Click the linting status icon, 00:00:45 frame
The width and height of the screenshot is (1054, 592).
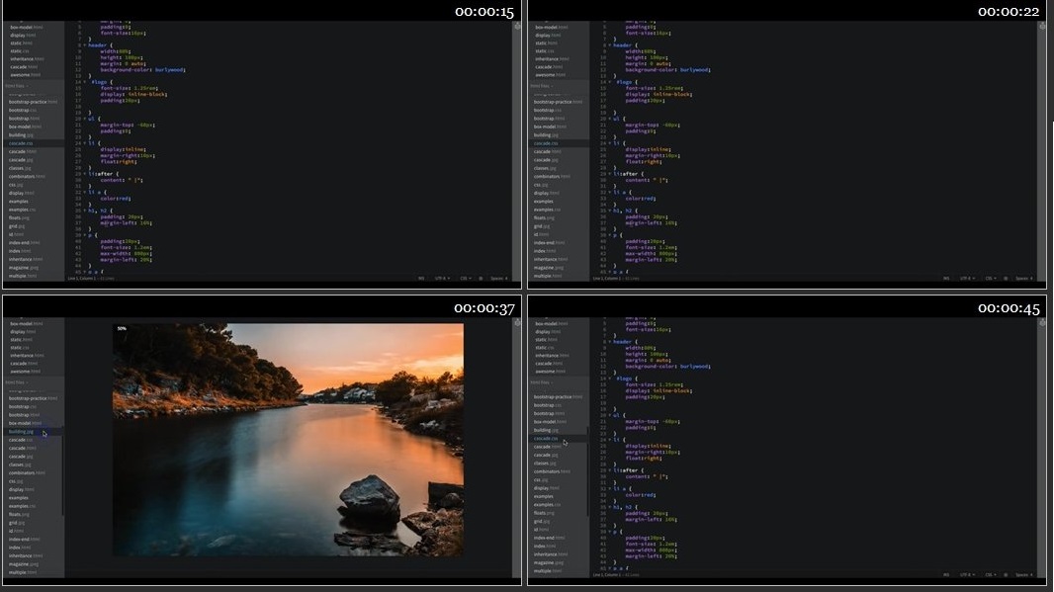coord(1005,574)
